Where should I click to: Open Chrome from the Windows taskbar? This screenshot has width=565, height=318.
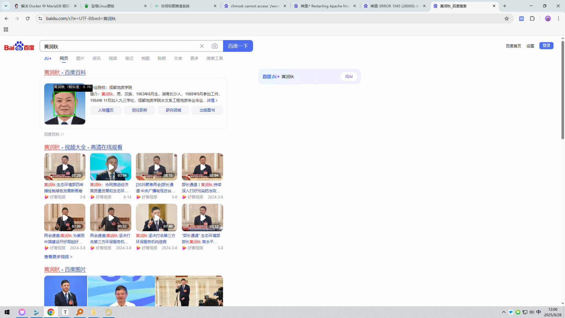tap(51, 312)
